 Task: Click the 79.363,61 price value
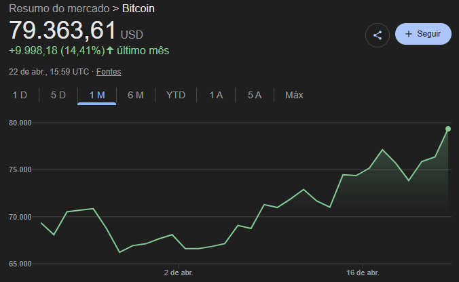click(62, 30)
